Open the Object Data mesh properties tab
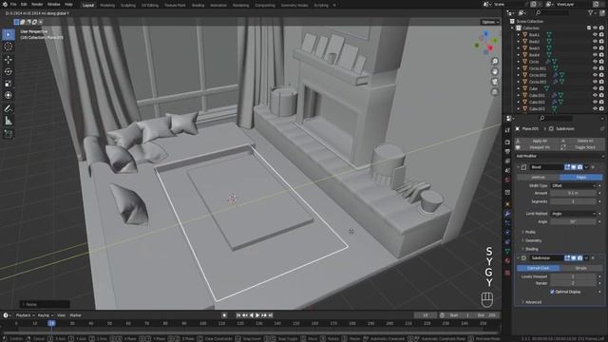 point(507,251)
